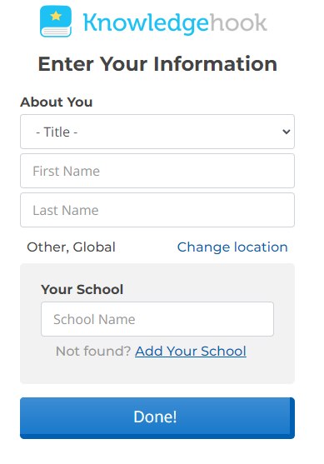Click the gray "hook" part of the wordmark

(x=238, y=22)
